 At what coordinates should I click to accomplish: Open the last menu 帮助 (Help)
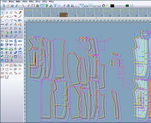(x=51, y=2)
